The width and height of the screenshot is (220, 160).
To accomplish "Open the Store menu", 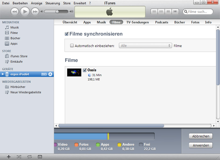I will [x=67, y=3].
